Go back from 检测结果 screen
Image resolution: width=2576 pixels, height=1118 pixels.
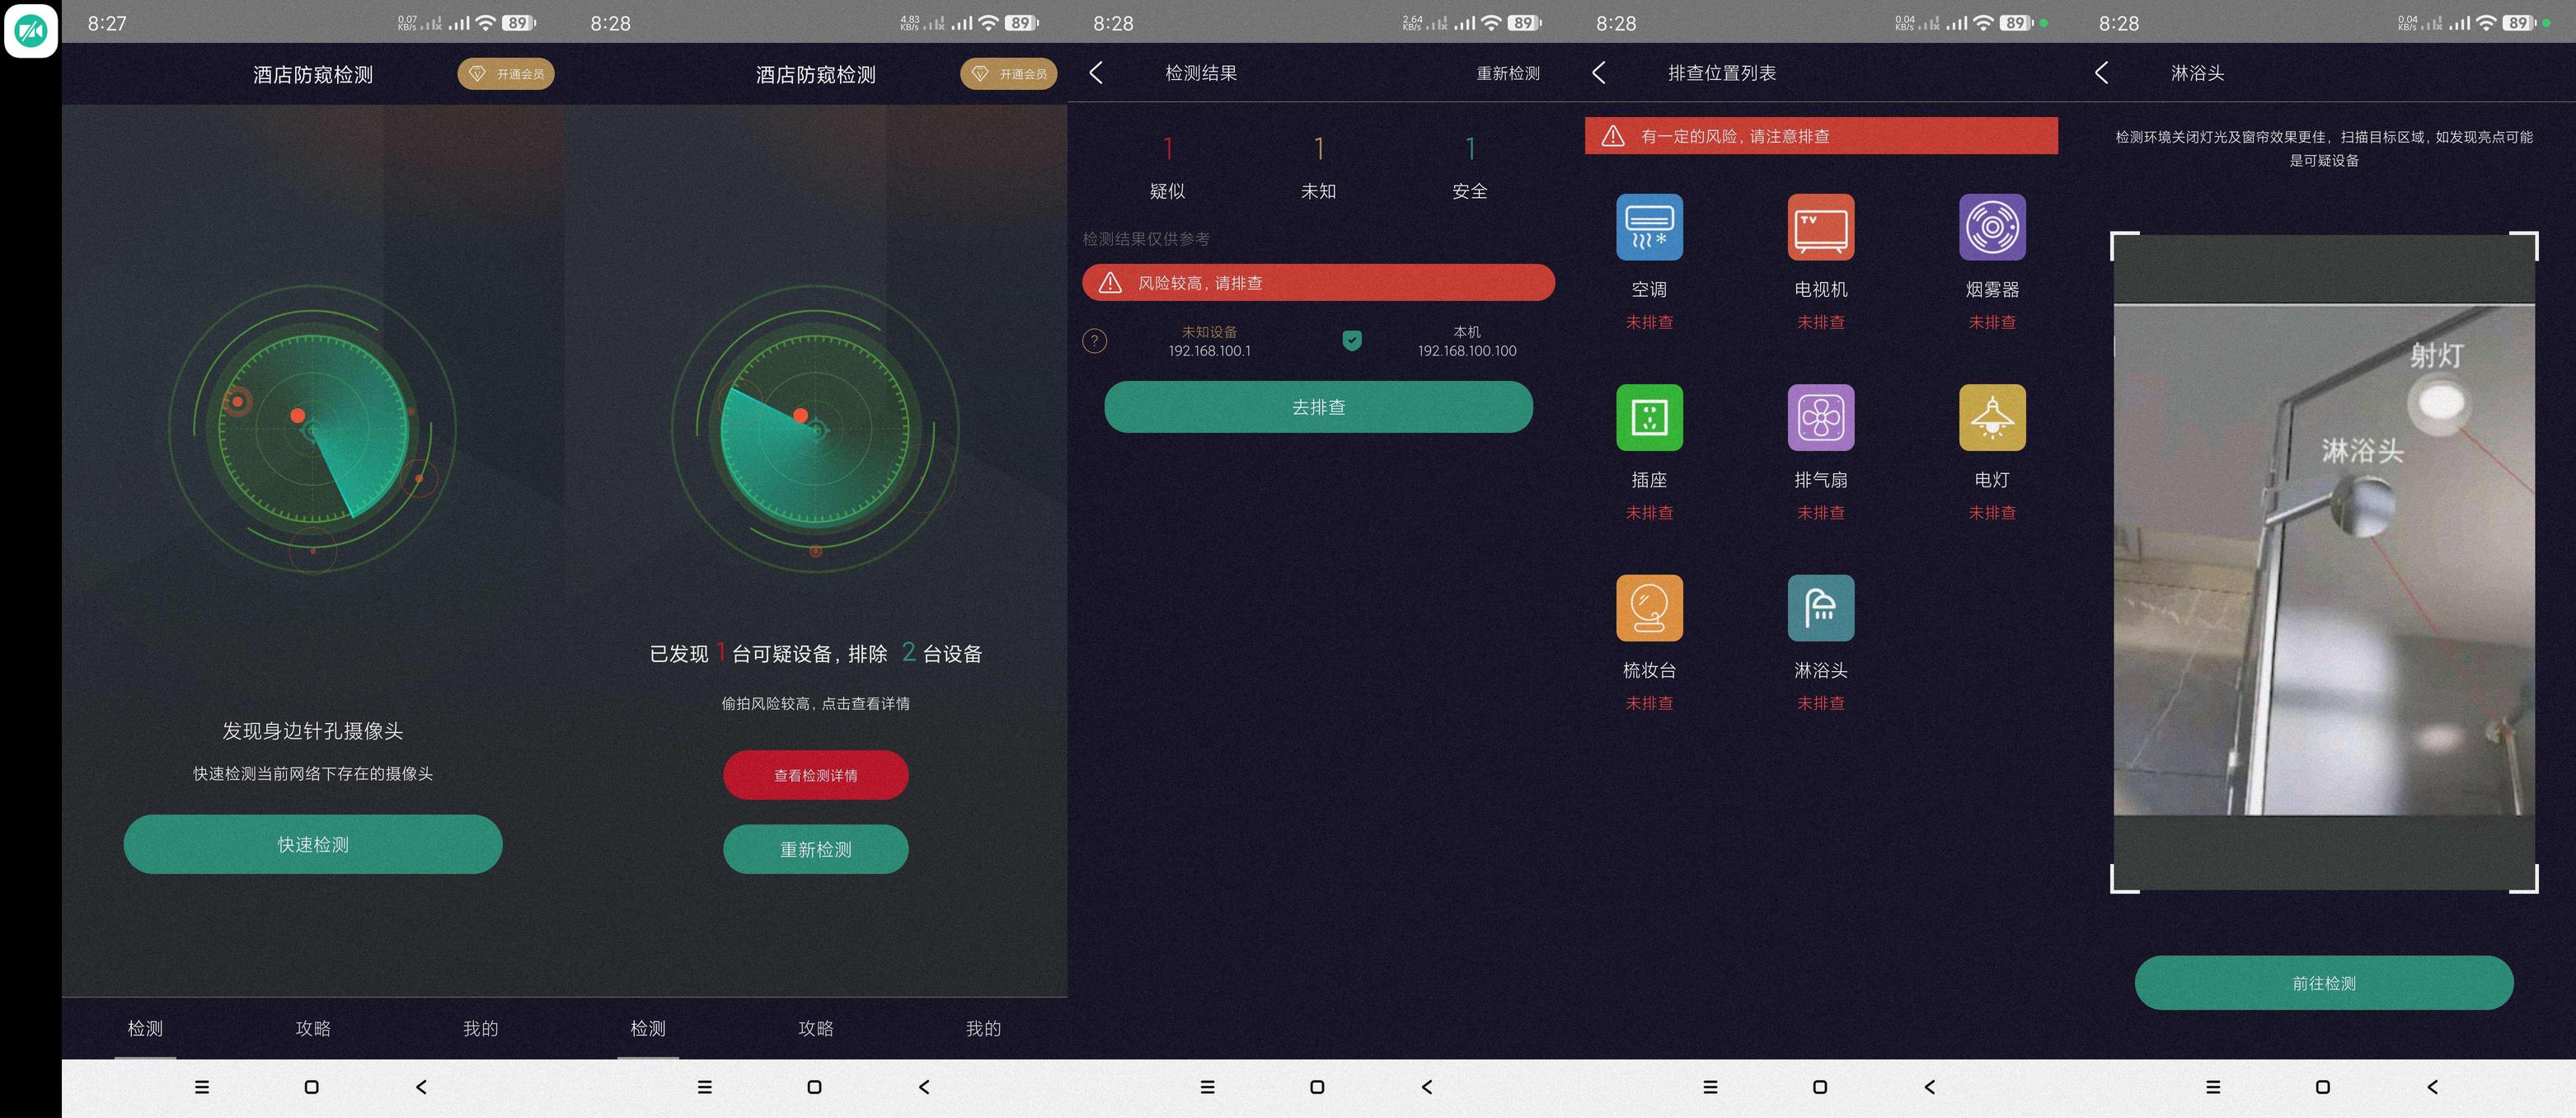1096,73
